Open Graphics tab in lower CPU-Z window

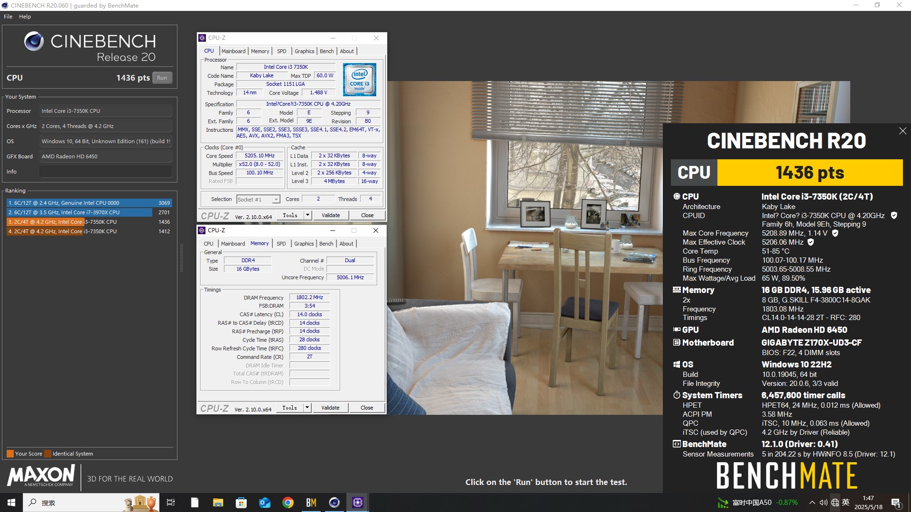tap(304, 244)
